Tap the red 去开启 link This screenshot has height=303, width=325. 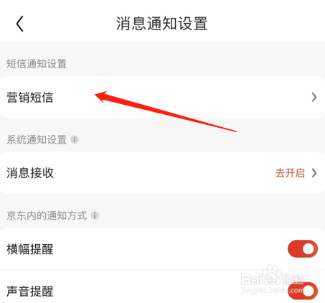[290, 173]
